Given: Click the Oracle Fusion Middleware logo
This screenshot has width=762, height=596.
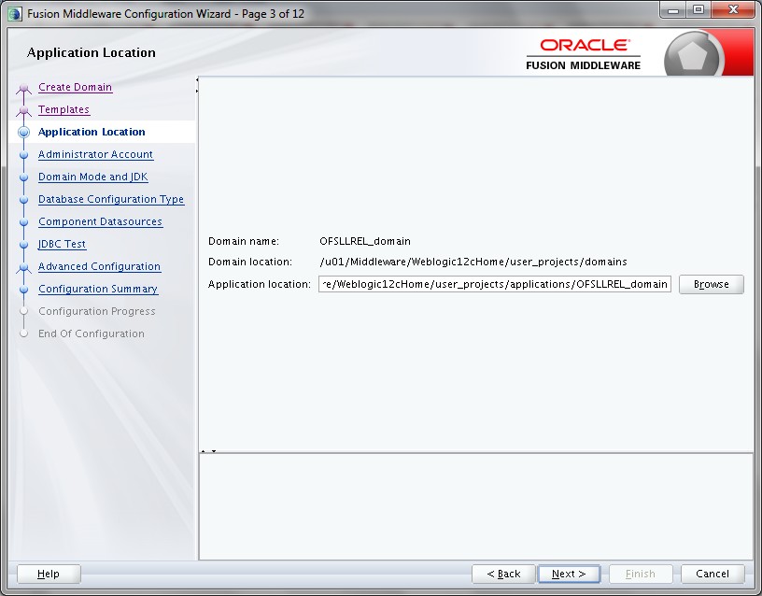Looking at the screenshot, I should click(x=583, y=54).
